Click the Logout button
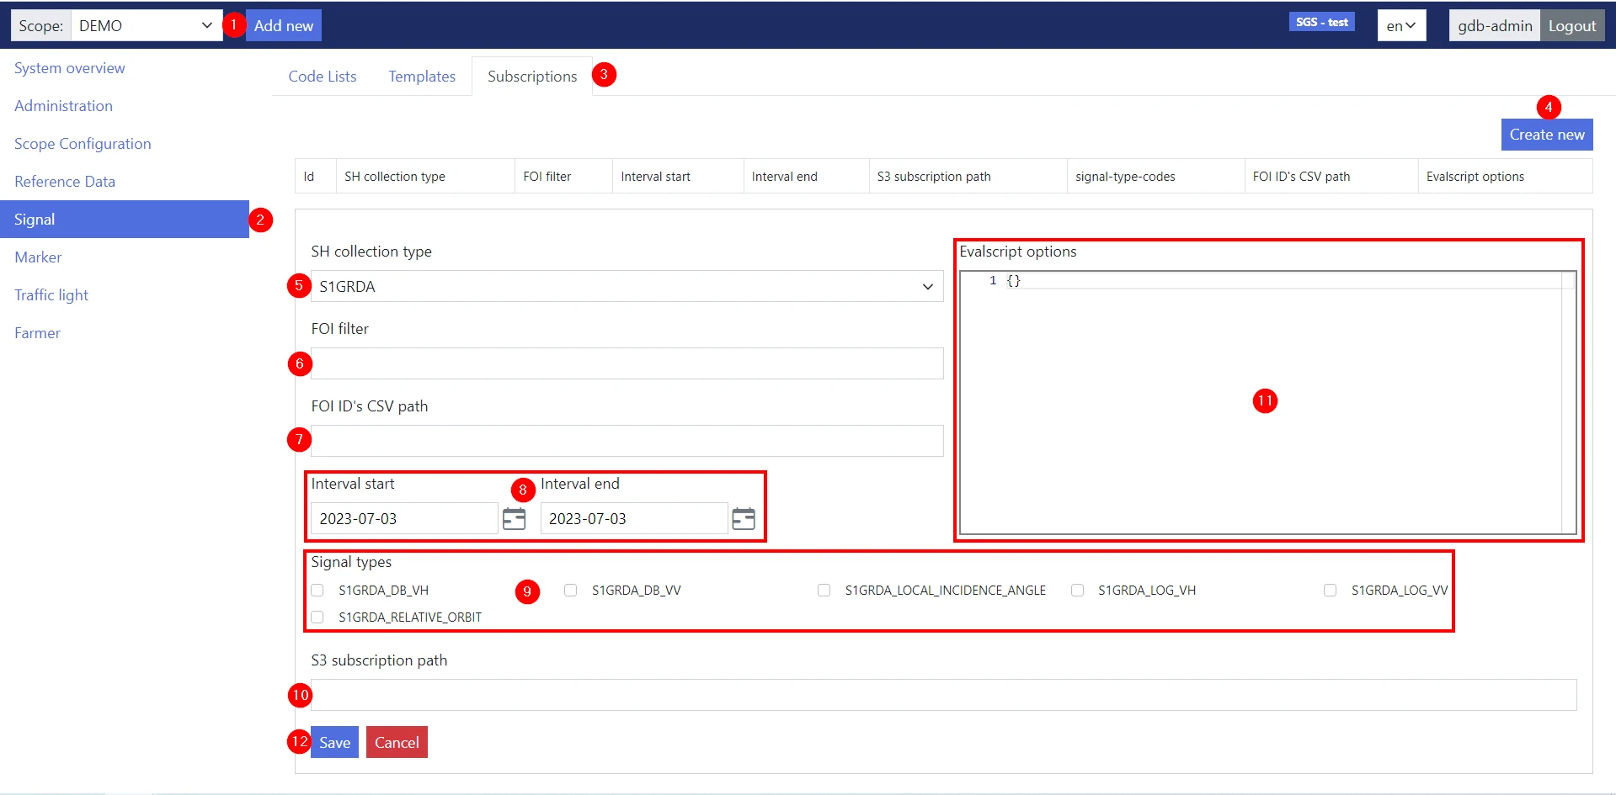1616x795 pixels. tap(1571, 26)
